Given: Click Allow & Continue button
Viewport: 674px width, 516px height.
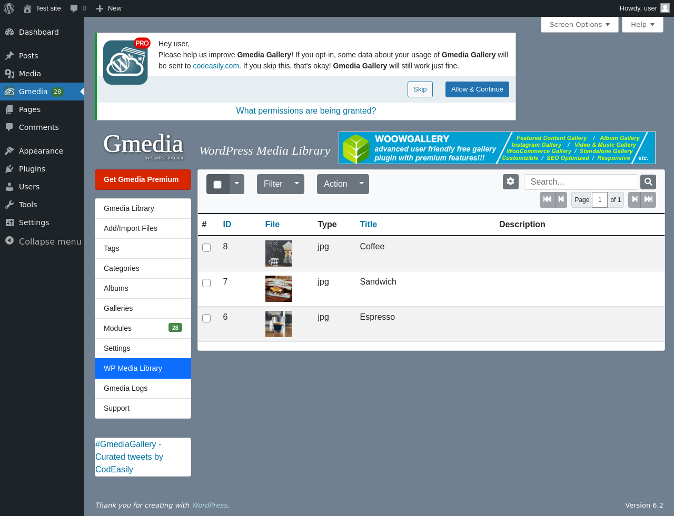Looking at the screenshot, I should [477, 89].
